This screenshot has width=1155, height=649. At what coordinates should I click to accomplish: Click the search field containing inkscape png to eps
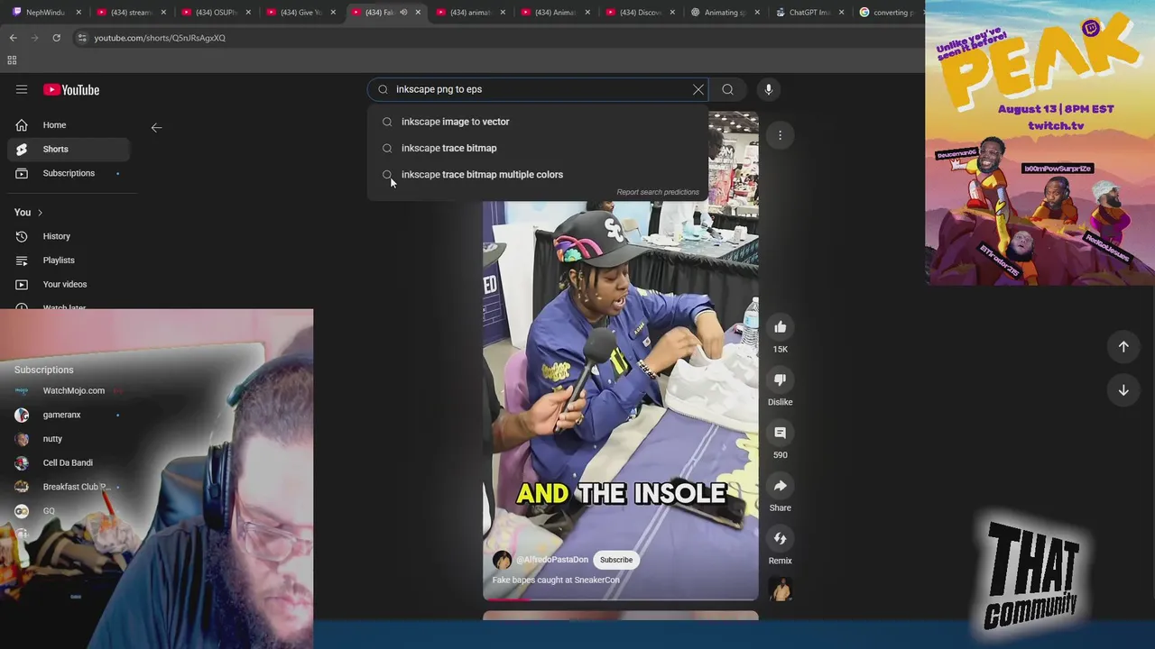coord(540,89)
